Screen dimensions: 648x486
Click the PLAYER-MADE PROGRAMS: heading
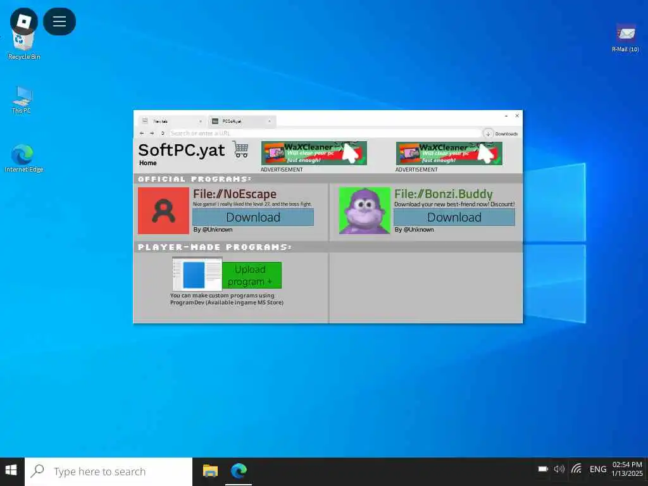[215, 247]
